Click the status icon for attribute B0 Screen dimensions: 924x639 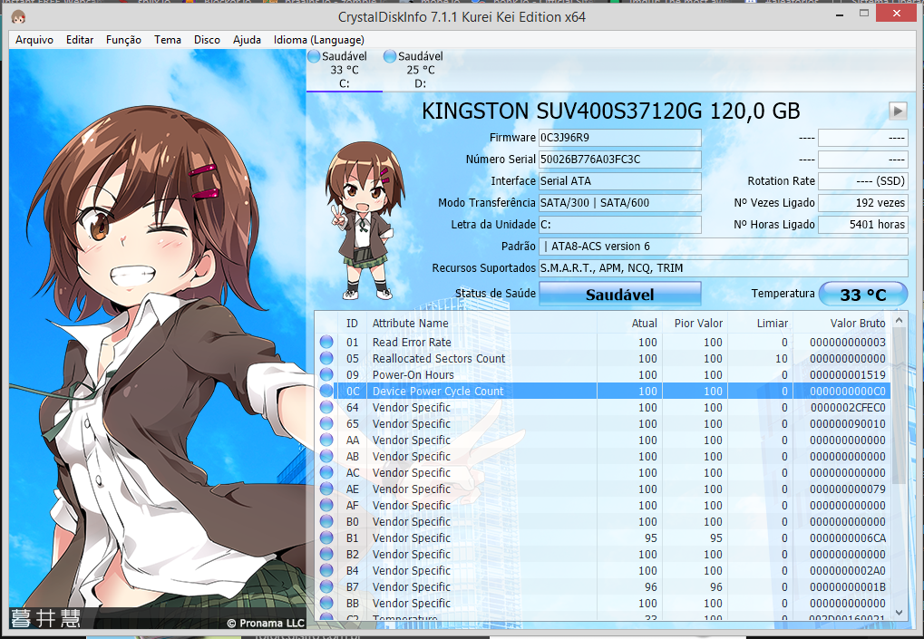(326, 522)
